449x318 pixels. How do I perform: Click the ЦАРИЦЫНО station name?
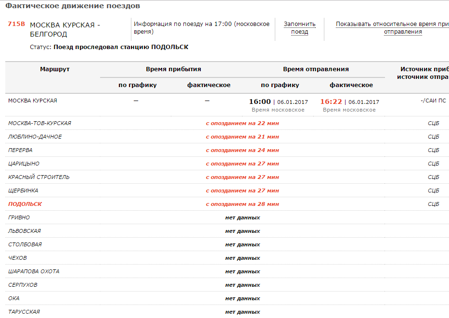[24, 164]
